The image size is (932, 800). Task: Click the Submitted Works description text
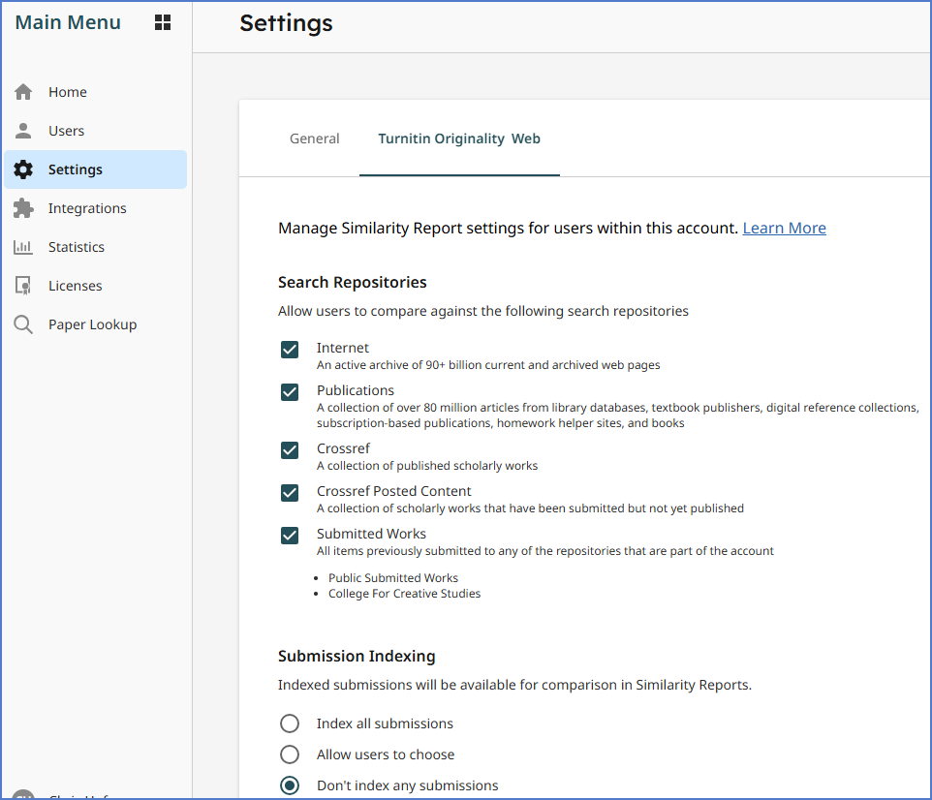545,551
